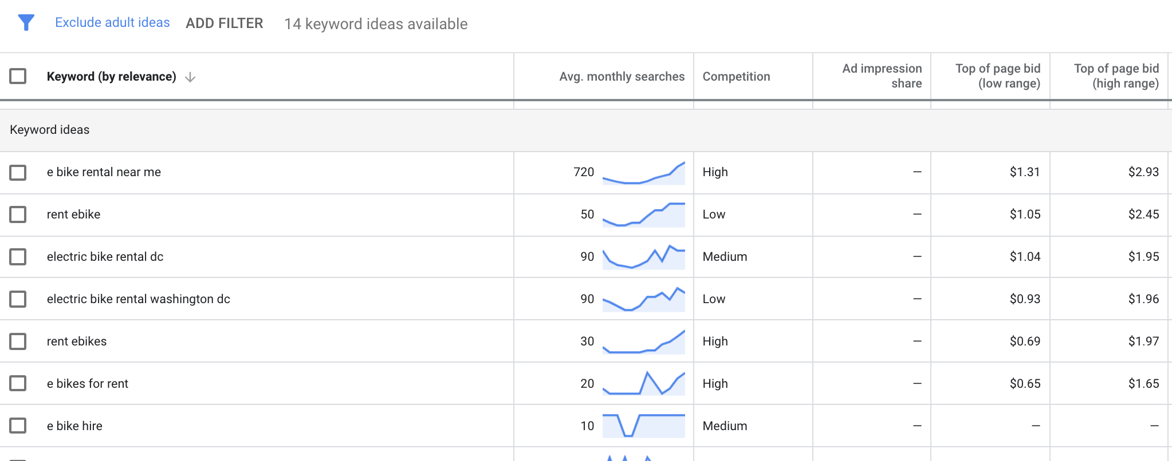The width and height of the screenshot is (1172, 461).
Task: Open trend chart for e bike rental near me
Action: point(643,173)
